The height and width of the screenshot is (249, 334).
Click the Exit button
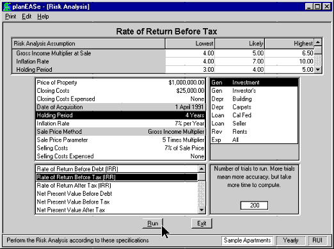[x=202, y=223]
